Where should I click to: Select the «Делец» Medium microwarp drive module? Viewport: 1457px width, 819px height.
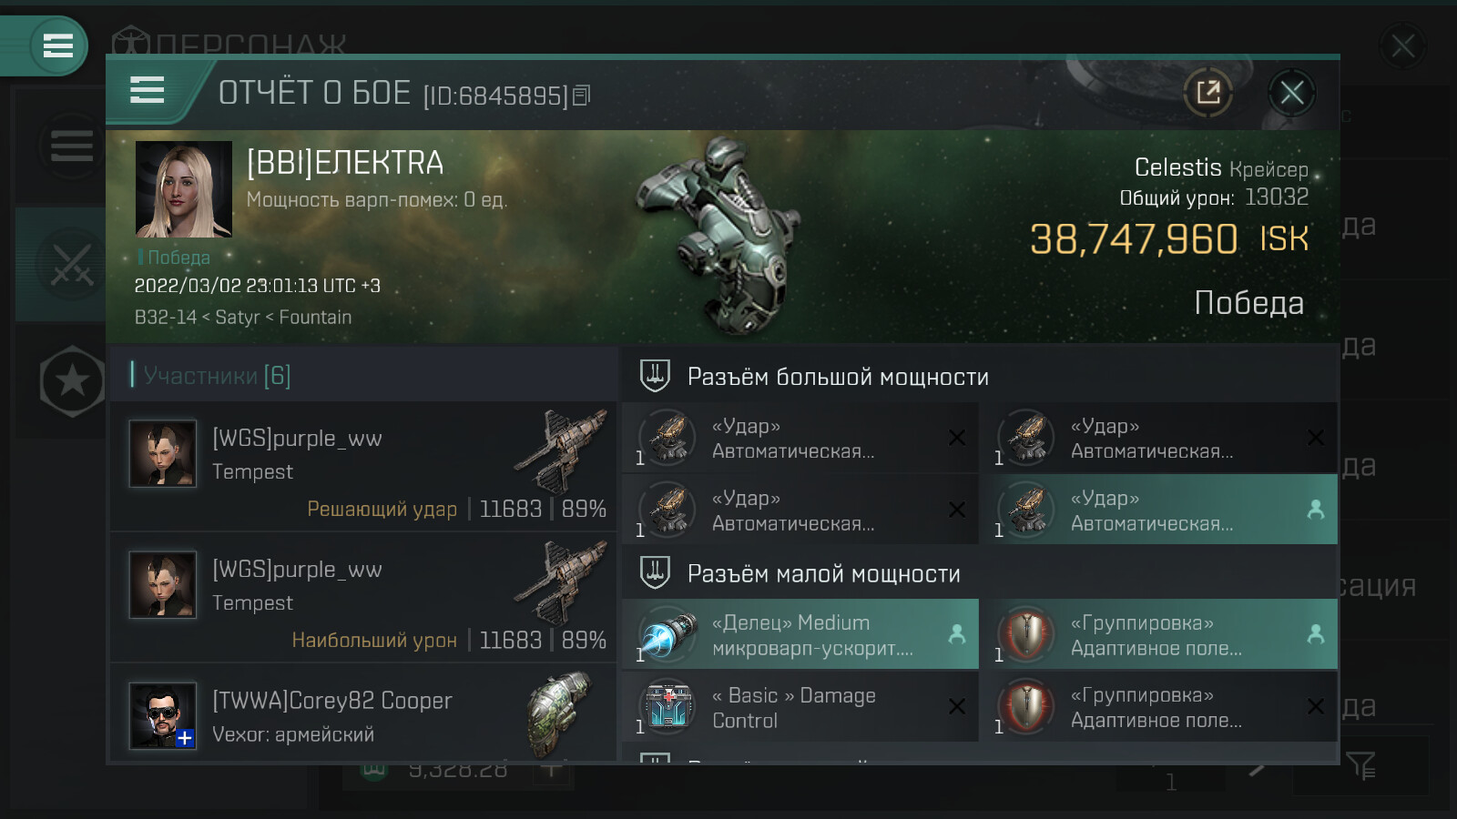800,634
